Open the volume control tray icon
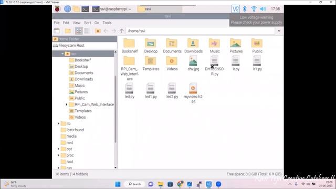 263,9
